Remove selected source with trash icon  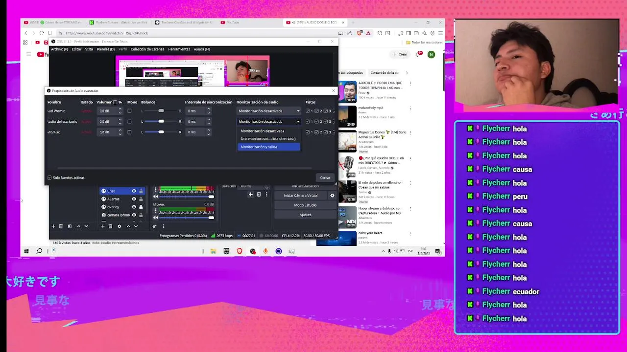[110, 226]
